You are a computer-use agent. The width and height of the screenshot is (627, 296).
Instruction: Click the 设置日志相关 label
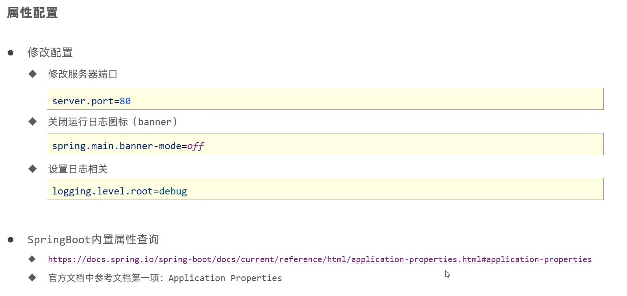78,169
